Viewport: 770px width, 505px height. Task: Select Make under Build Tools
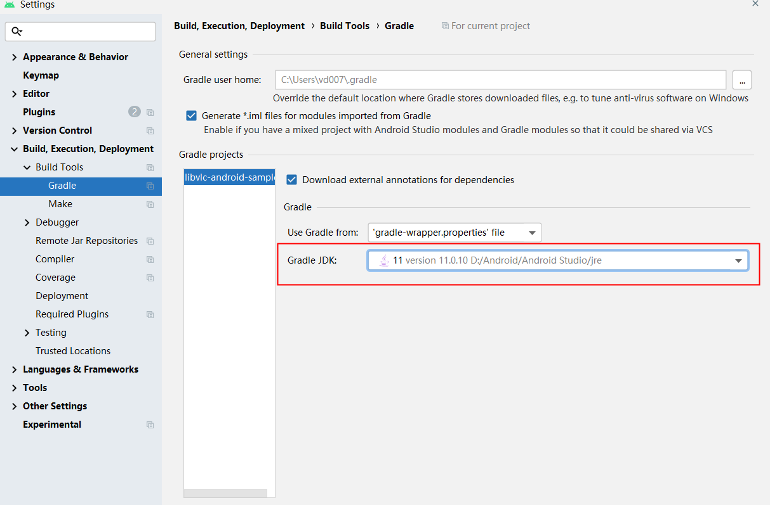pyautogui.click(x=60, y=204)
